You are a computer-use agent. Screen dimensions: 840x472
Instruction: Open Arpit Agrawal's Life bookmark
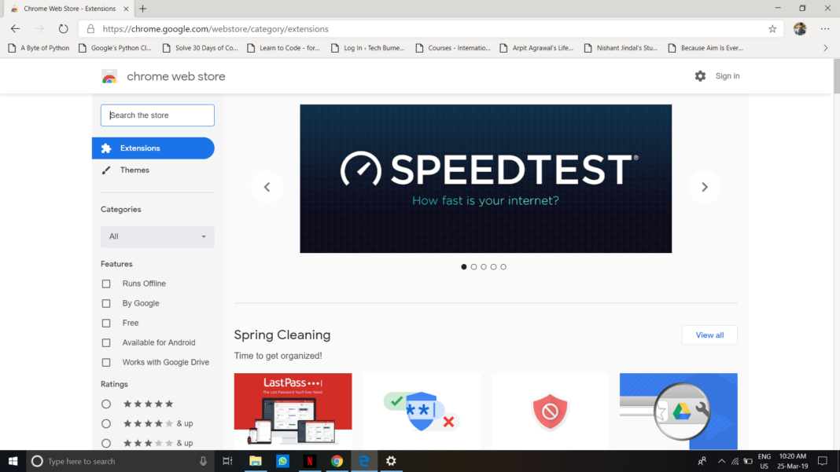point(536,48)
